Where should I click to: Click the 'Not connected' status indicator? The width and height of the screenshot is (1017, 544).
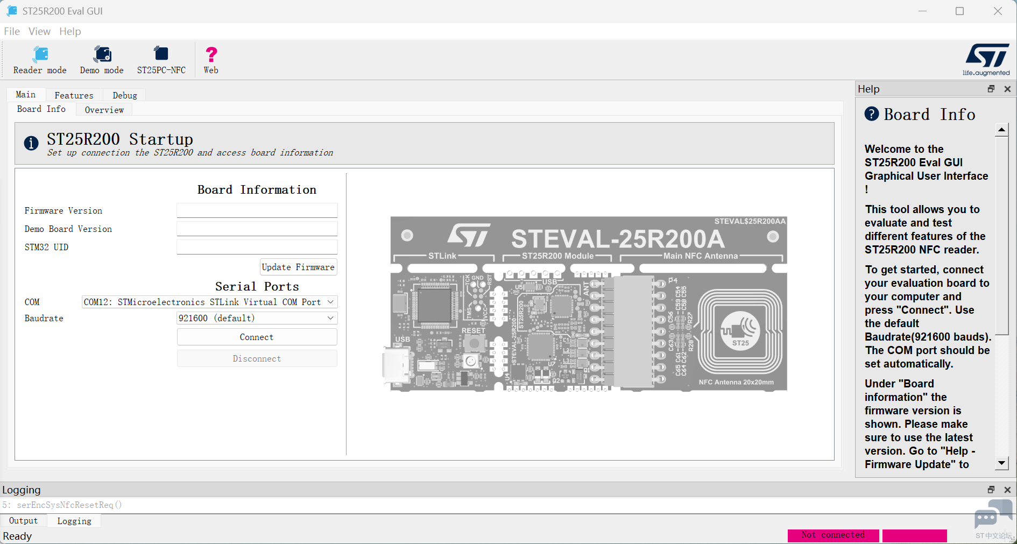coord(833,535)
